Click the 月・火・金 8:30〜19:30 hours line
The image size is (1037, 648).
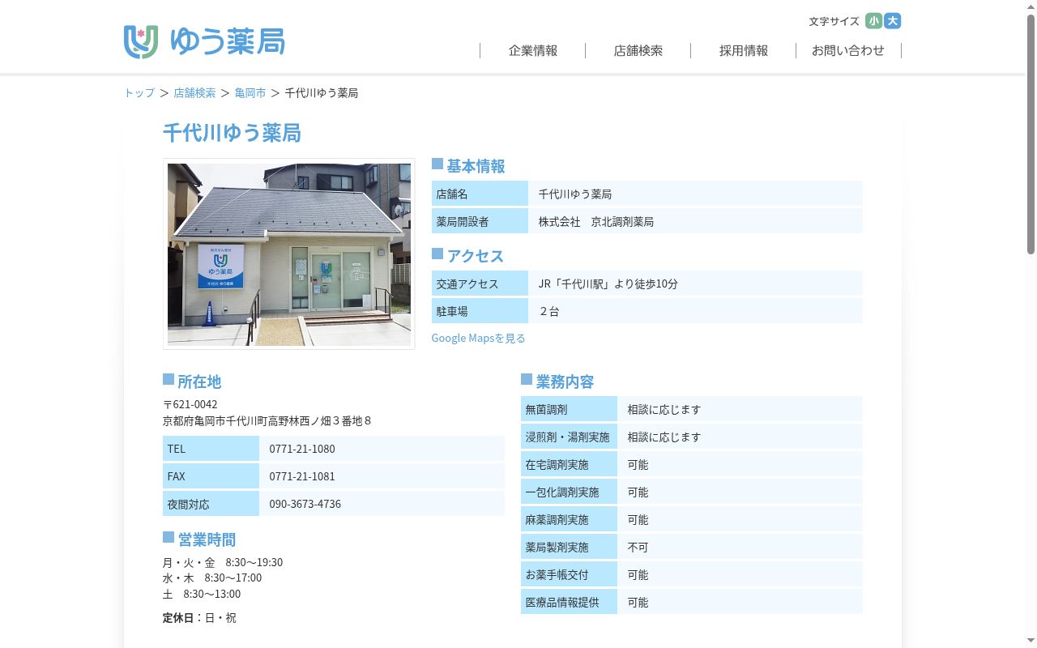223,562
